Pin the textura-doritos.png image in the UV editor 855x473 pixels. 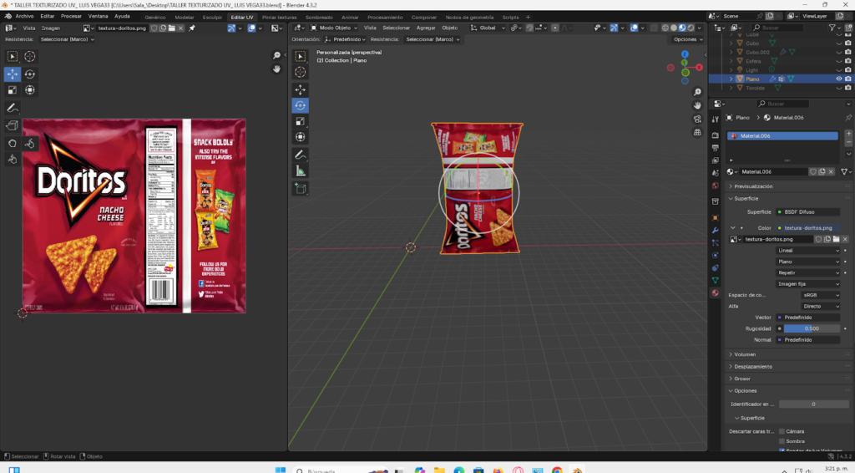click(x=192, y=28)
